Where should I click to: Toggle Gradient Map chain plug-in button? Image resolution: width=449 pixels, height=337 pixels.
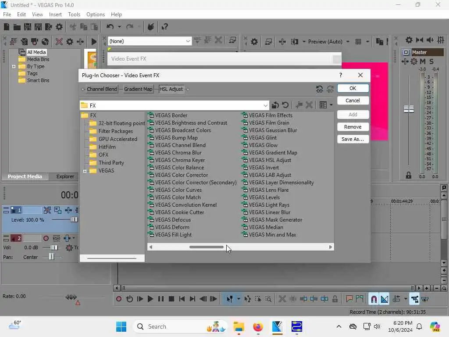(x=138, y=89)
